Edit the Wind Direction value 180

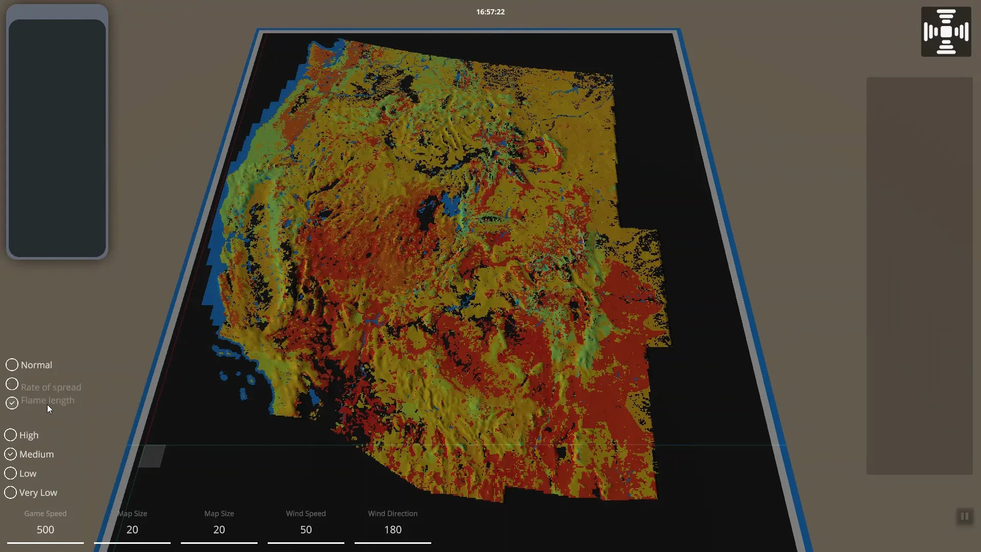coord(392,530)
